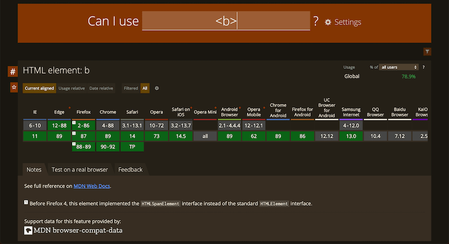The height and width of the screenshot is (244, 449).
Task: Toggle the Filtered browsers option
Action: [131, 88]
